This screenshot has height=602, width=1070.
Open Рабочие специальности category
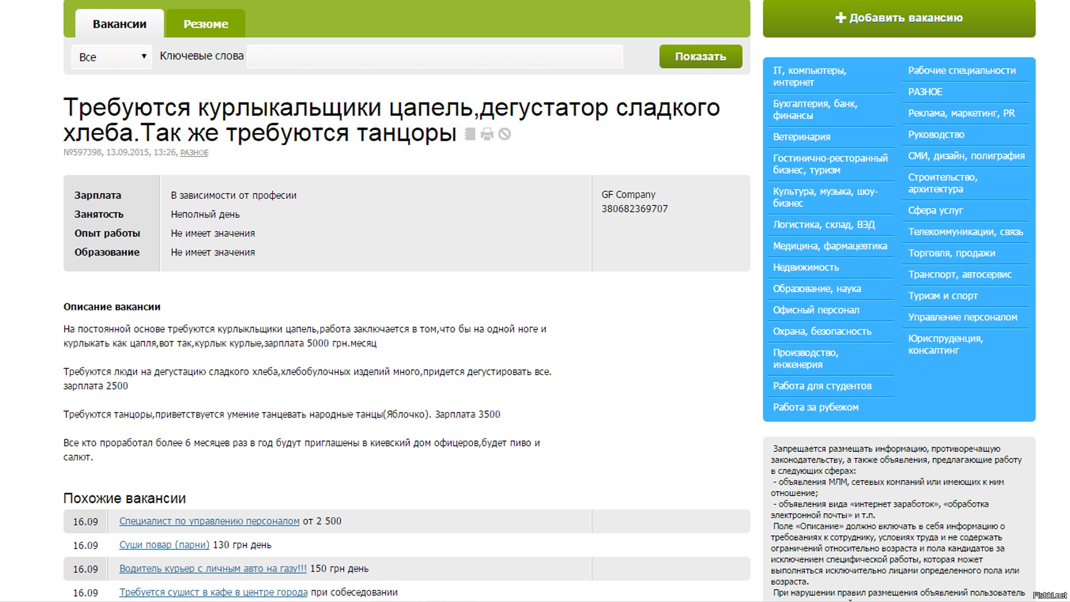click(x=962, y=70)
